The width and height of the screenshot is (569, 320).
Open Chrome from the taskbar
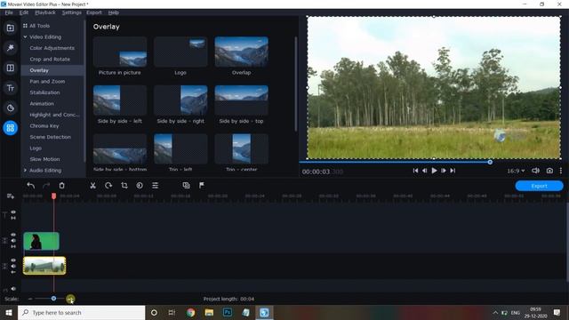190,312
